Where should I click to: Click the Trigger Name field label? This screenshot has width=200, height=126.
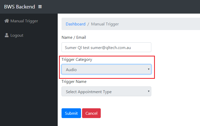[x=74, y=82]
